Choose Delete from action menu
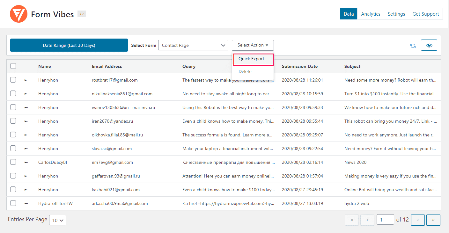Image resolution: width=449 pixels, height=233 pixels. point(245,72)
